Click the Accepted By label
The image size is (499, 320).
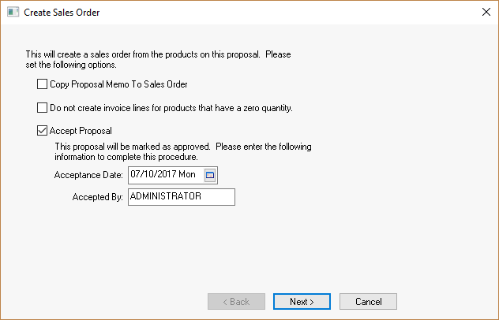click(98, 197)
